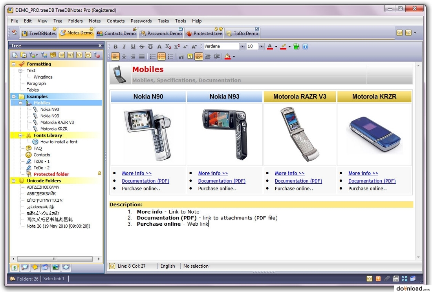Grow the font size
The height and width of the screenshot is (292, 432).
pos(194,47)
